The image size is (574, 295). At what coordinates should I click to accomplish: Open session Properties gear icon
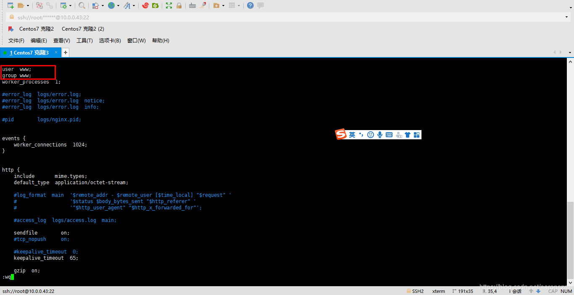[63, 5]
